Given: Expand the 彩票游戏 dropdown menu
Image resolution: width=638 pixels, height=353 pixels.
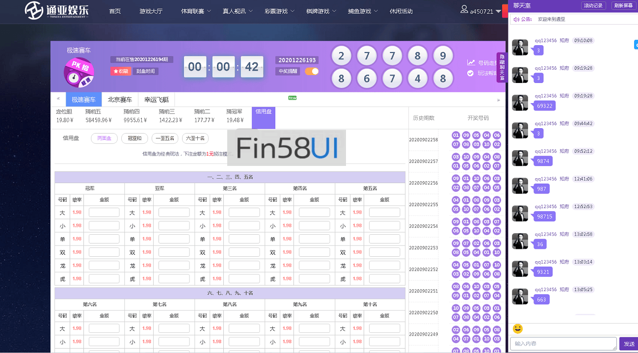Looking at the screenshot, I should point(279,11).
